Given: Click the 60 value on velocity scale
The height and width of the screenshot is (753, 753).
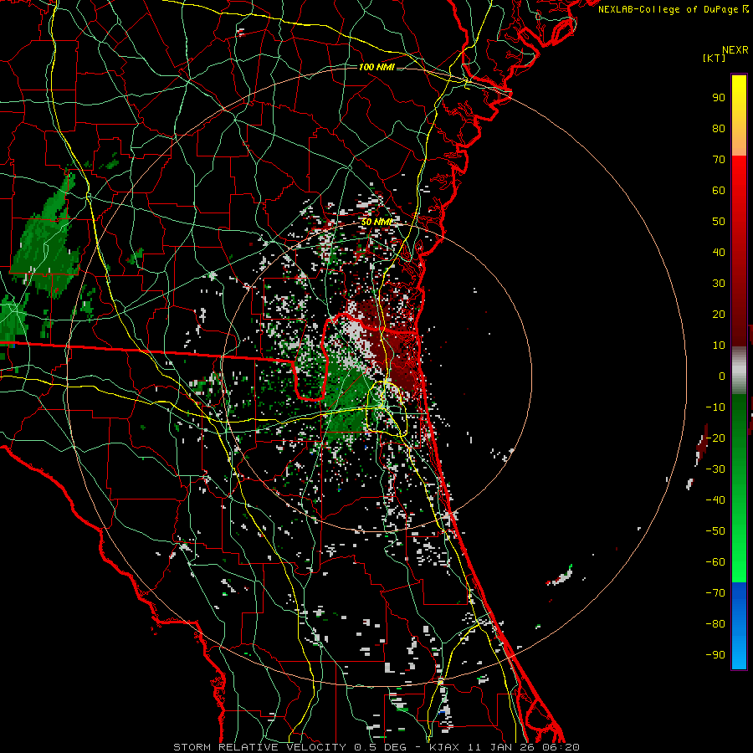Looking at the screenshot, I should [719, 191].
